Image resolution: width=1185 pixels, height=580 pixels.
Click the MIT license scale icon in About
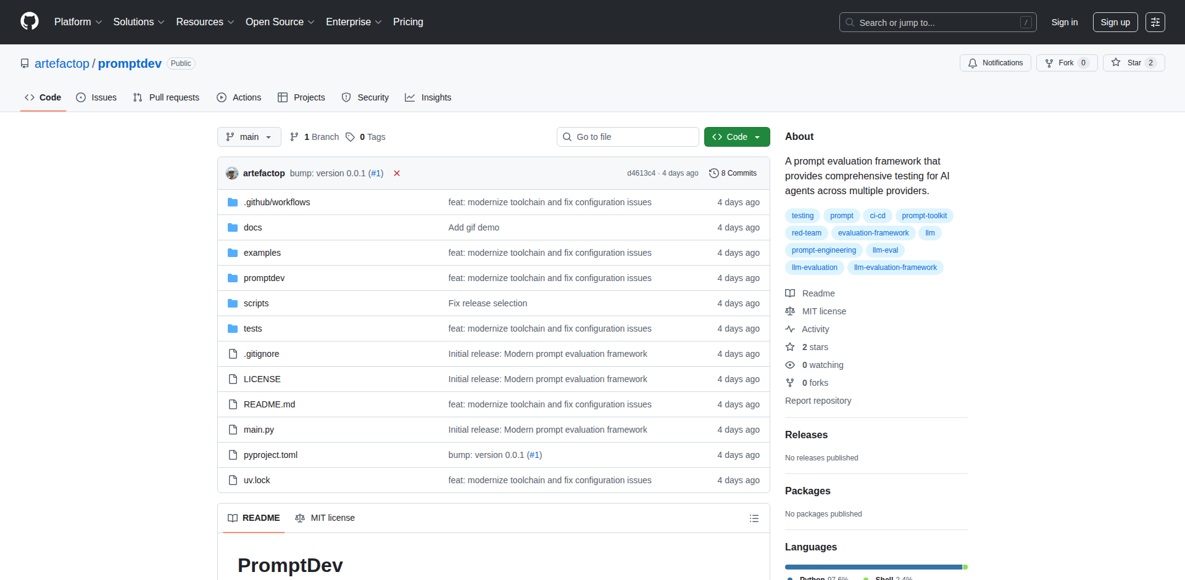click(790, 311)
